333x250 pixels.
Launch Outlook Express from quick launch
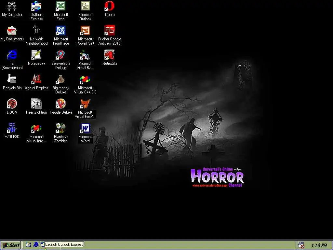pyautogui.click(x=43, y=245)
